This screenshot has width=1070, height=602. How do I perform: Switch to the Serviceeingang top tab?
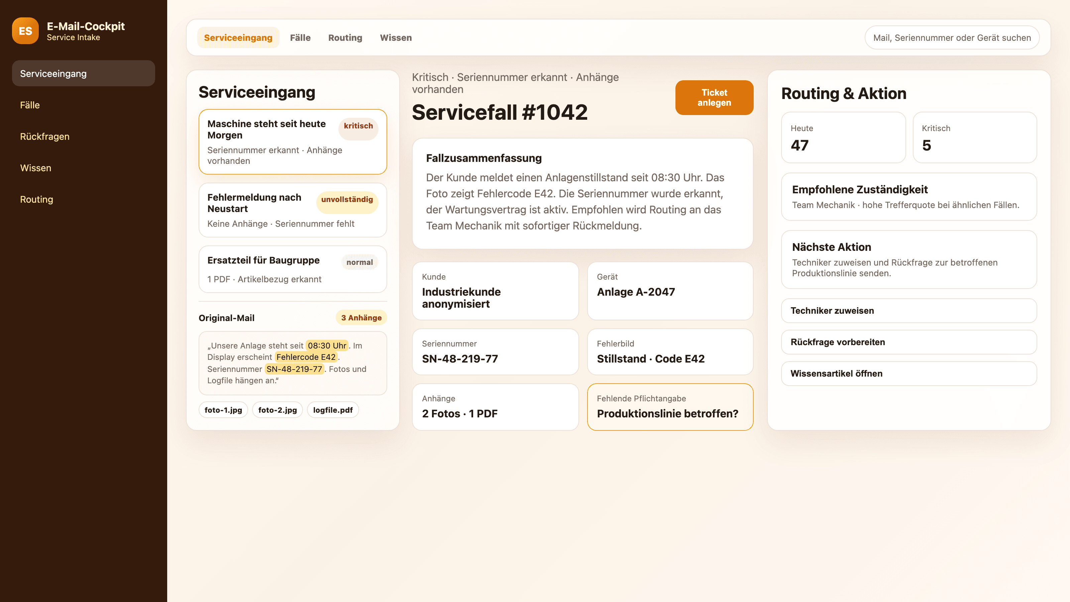(x=238, y=38)
